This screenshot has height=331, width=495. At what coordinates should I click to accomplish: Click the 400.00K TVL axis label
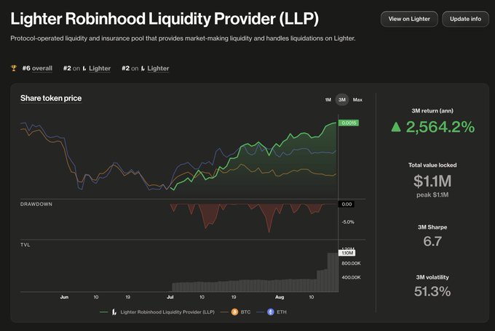351,277
